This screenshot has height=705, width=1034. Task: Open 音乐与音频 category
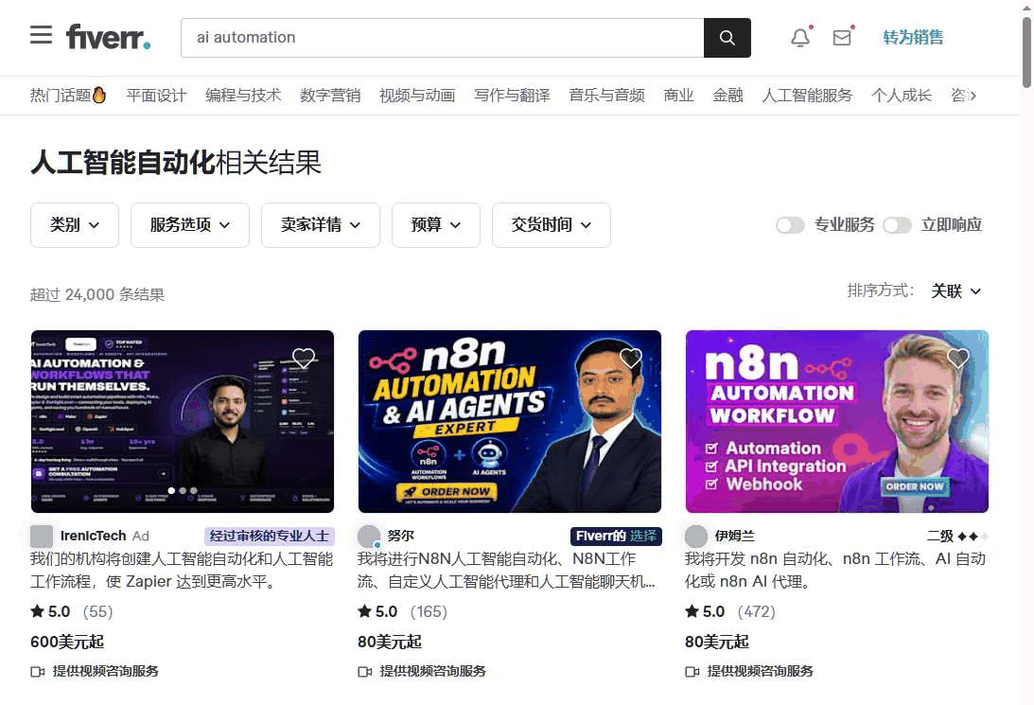[607, 96]
